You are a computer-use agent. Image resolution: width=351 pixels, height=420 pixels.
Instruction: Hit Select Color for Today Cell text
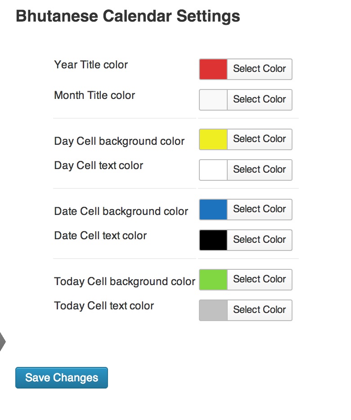[260, 310]
